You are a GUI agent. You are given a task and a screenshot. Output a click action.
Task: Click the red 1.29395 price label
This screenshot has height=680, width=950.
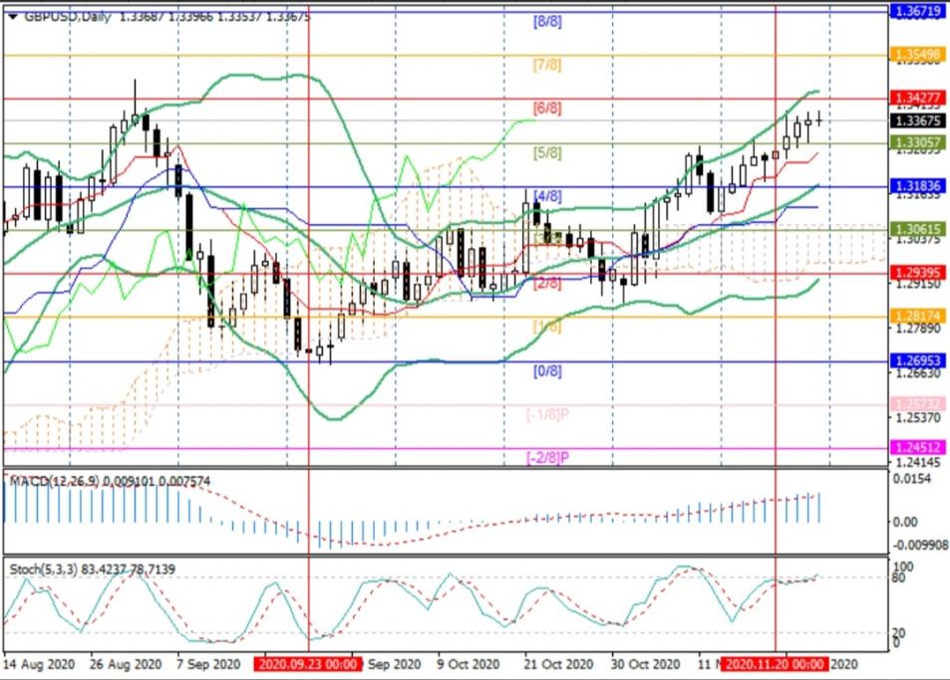[x=917, y=273]
